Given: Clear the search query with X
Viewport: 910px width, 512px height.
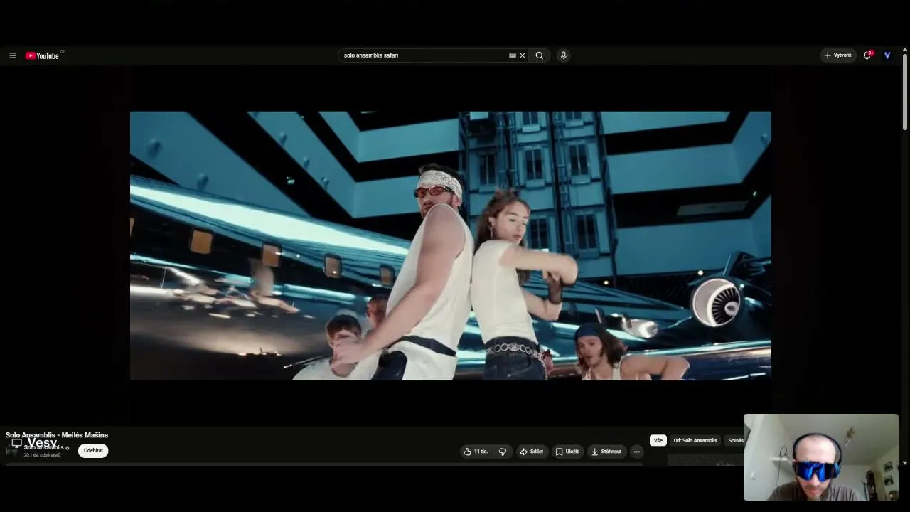Looking at the screenshot, I should [522, 55].
